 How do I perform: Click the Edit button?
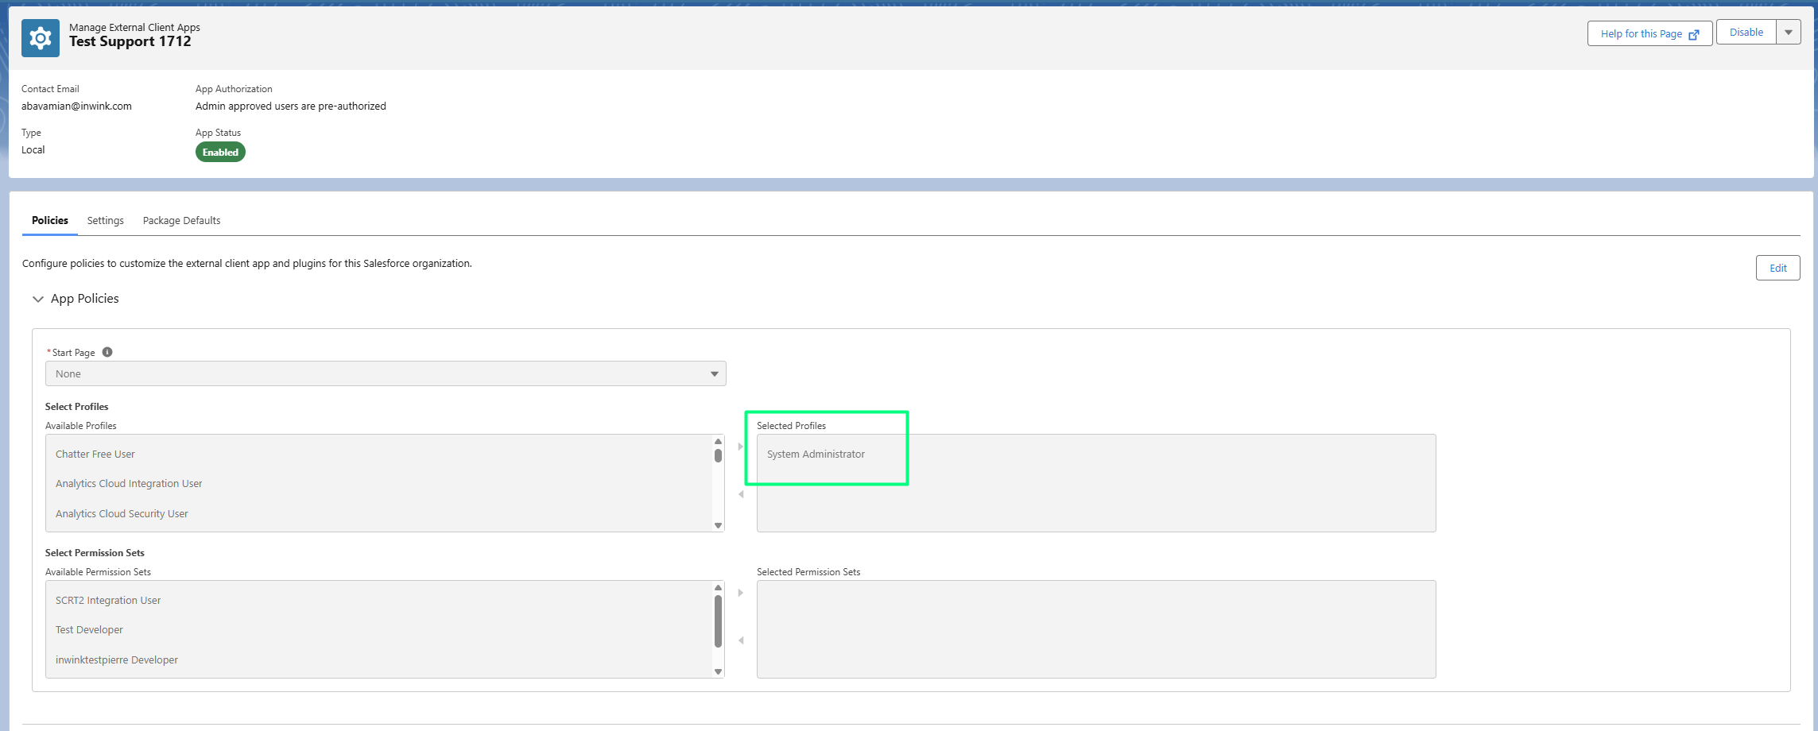[1777, 268]
